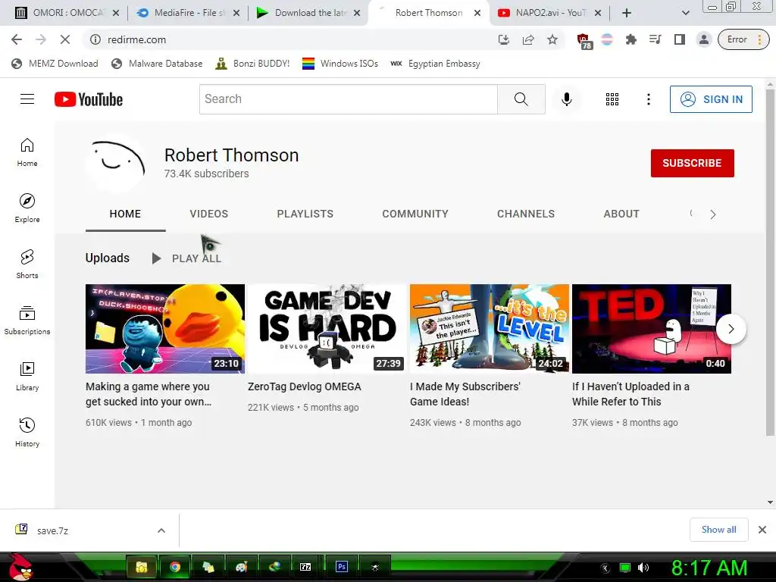The height and width of the screenshot is (582, 776).
Task: Open a new browser tab
Action: 627,13
